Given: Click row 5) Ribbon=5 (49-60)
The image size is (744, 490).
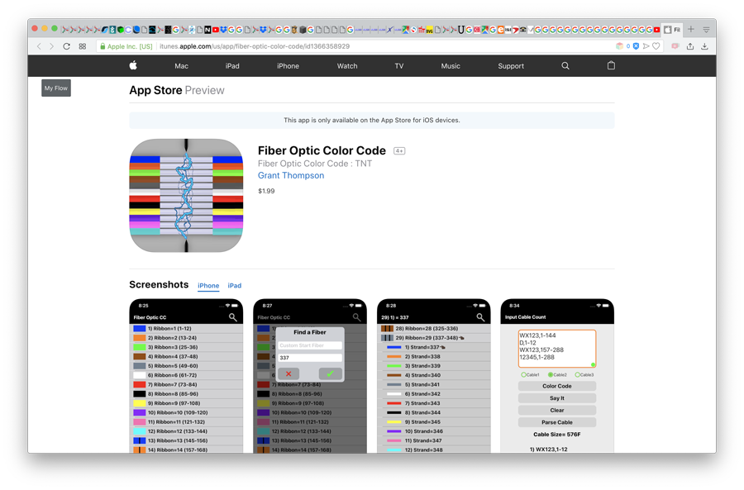Looking at the screenshot, I should [186, 366].
